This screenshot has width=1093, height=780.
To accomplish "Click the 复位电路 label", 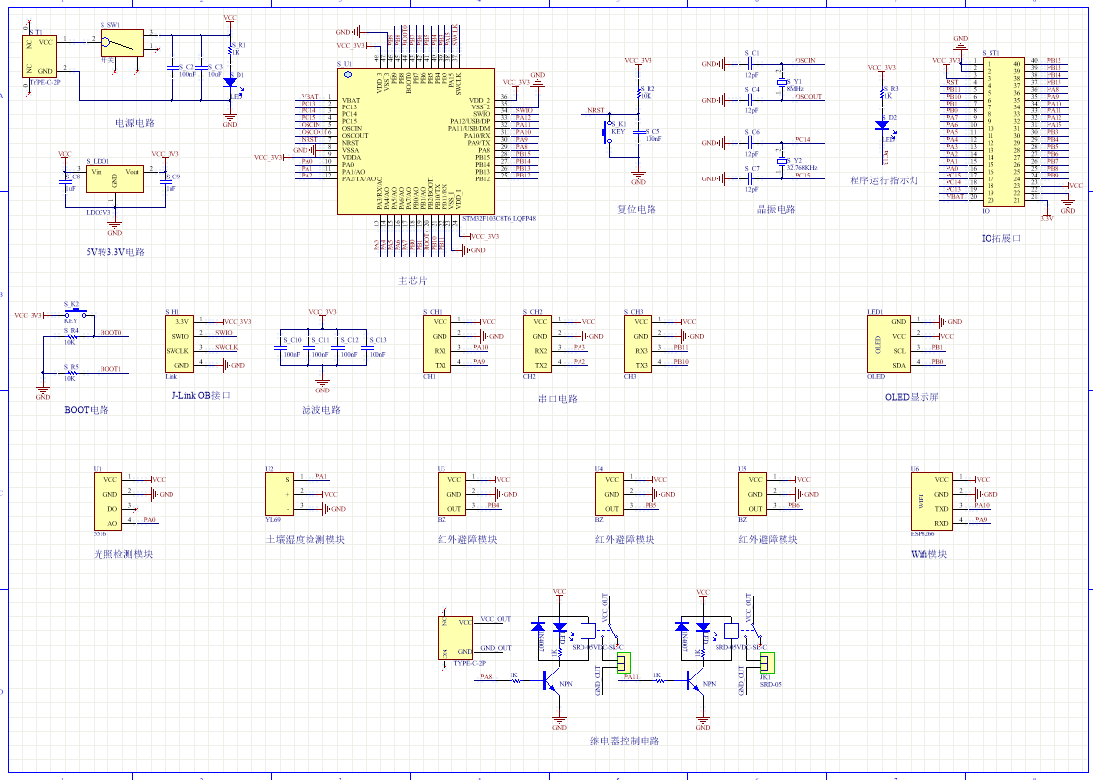I will [637, 209].
